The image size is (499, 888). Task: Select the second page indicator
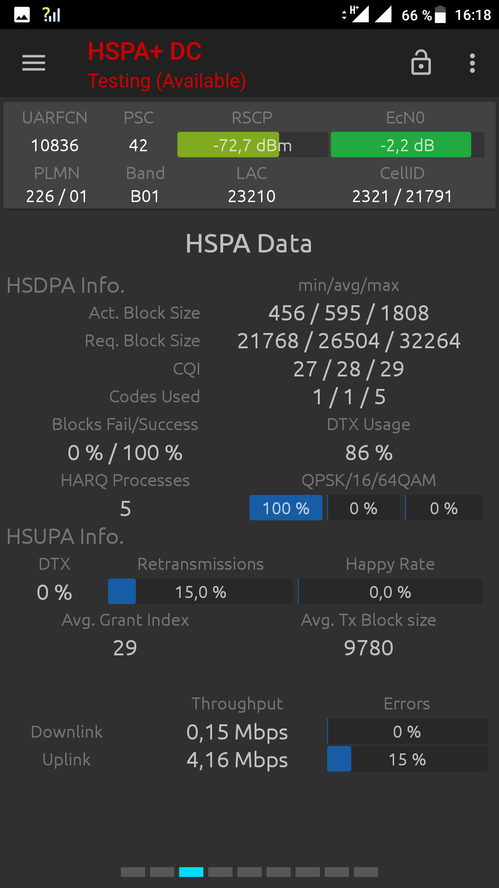(162, 872)
